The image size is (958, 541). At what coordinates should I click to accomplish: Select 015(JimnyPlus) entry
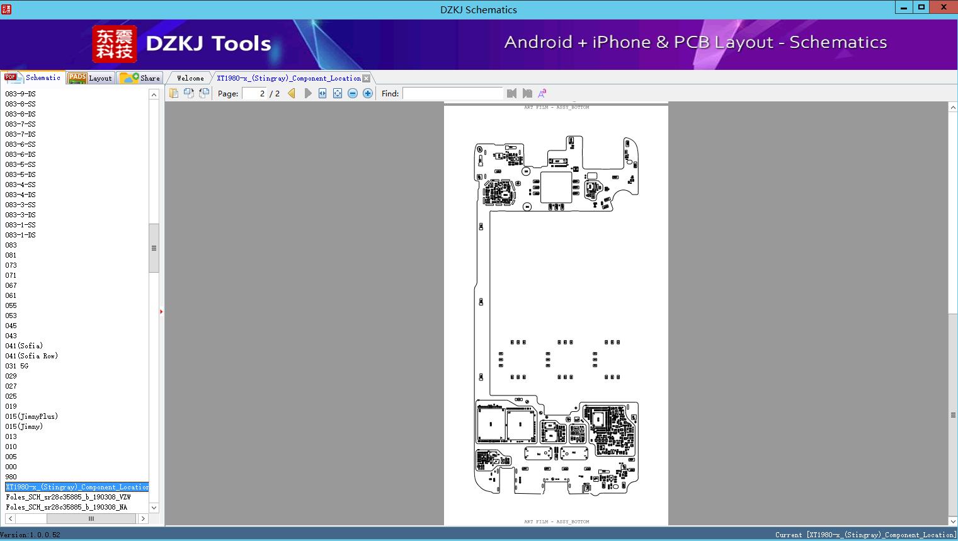32,416
